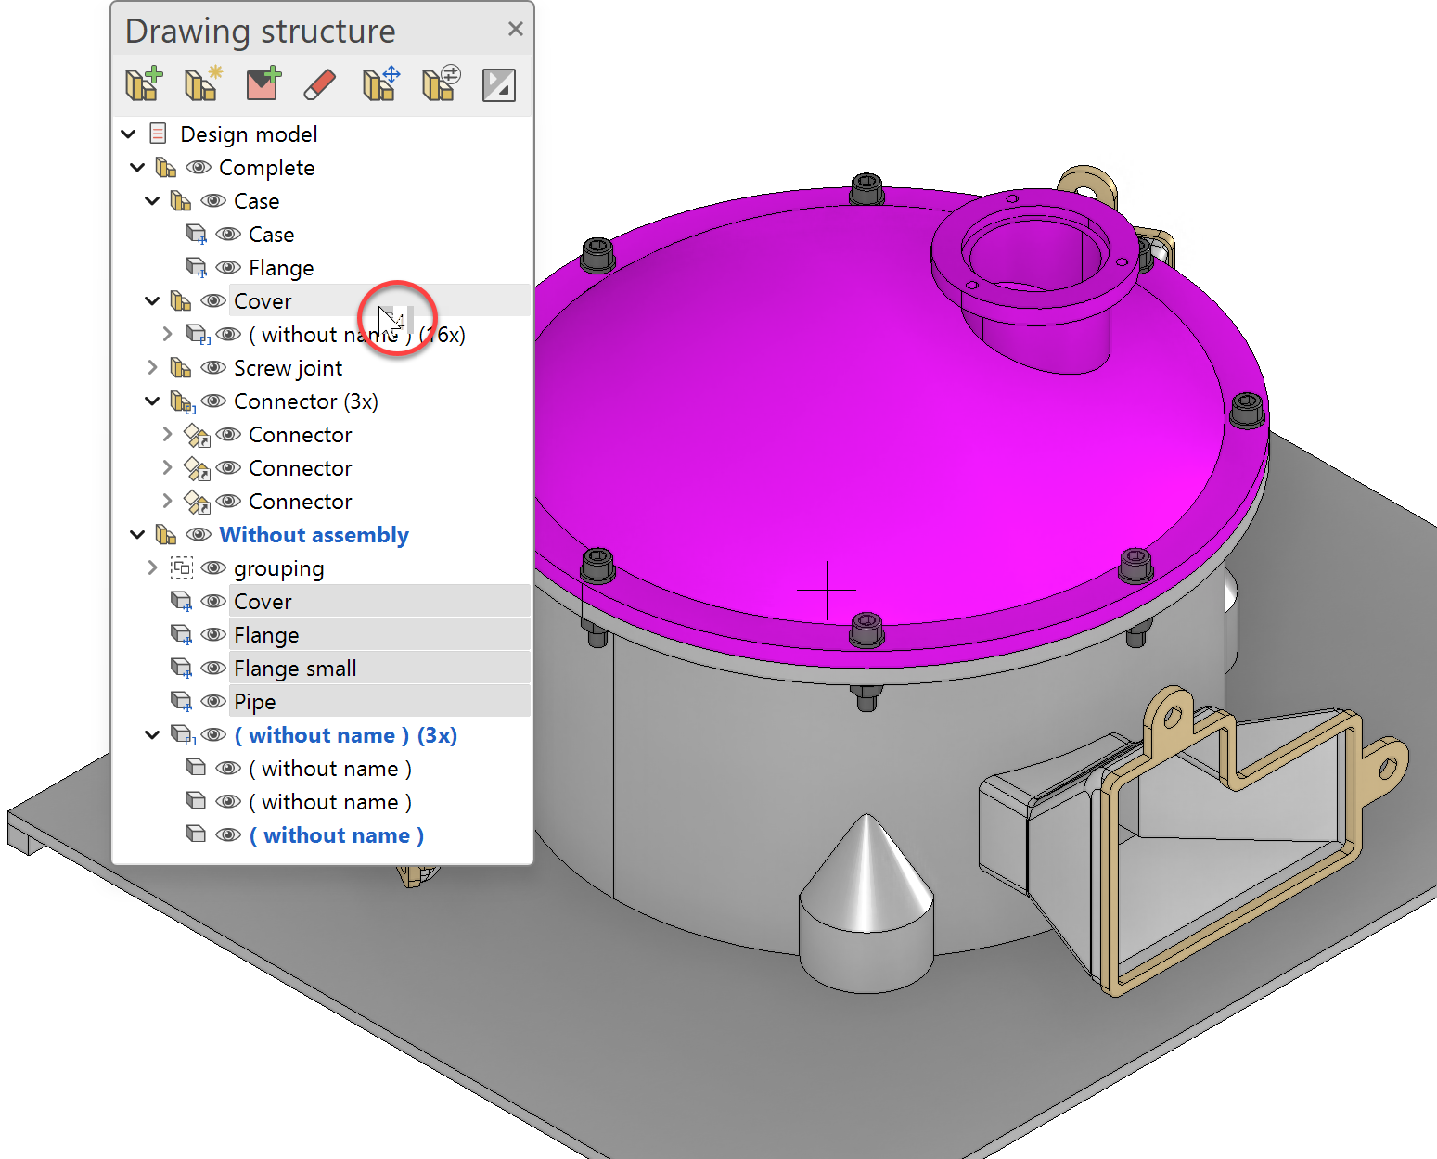Click the Design model document icon
The width and height of the screenshot is (1437, 1159).
pos(159,134)
